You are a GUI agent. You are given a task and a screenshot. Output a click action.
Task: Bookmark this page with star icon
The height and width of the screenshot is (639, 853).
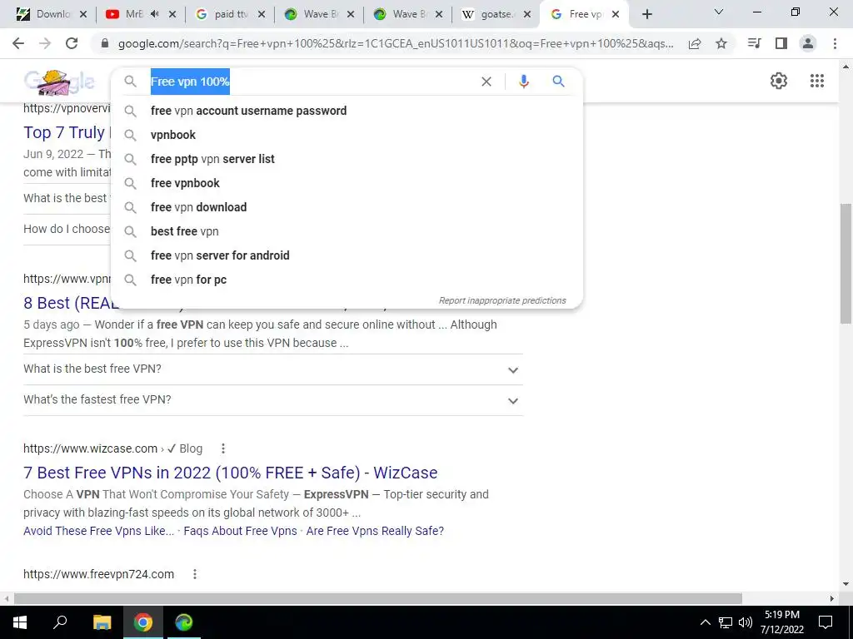pyautogui.click(x=721, y=43)
